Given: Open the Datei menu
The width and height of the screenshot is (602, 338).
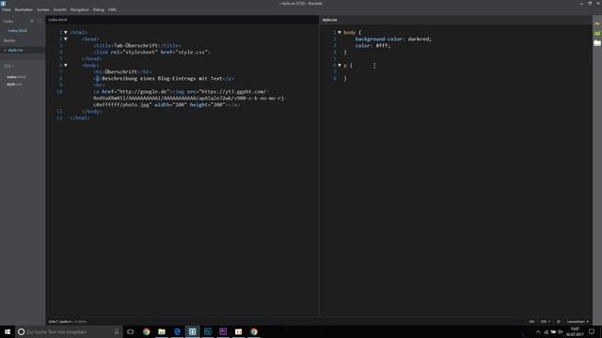Looking at the screenshot, I should click(x=7, y=9).
